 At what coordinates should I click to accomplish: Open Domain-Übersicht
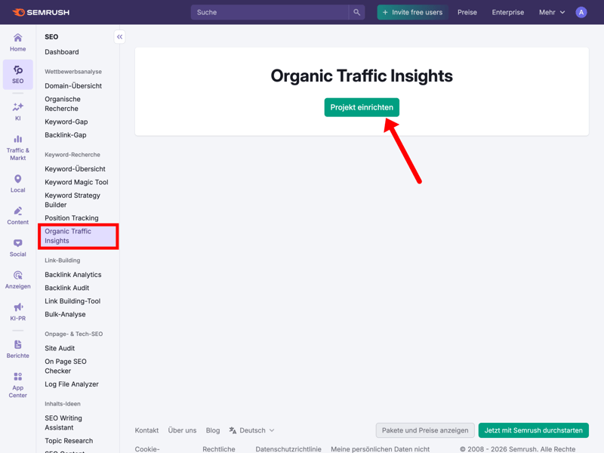73,86
